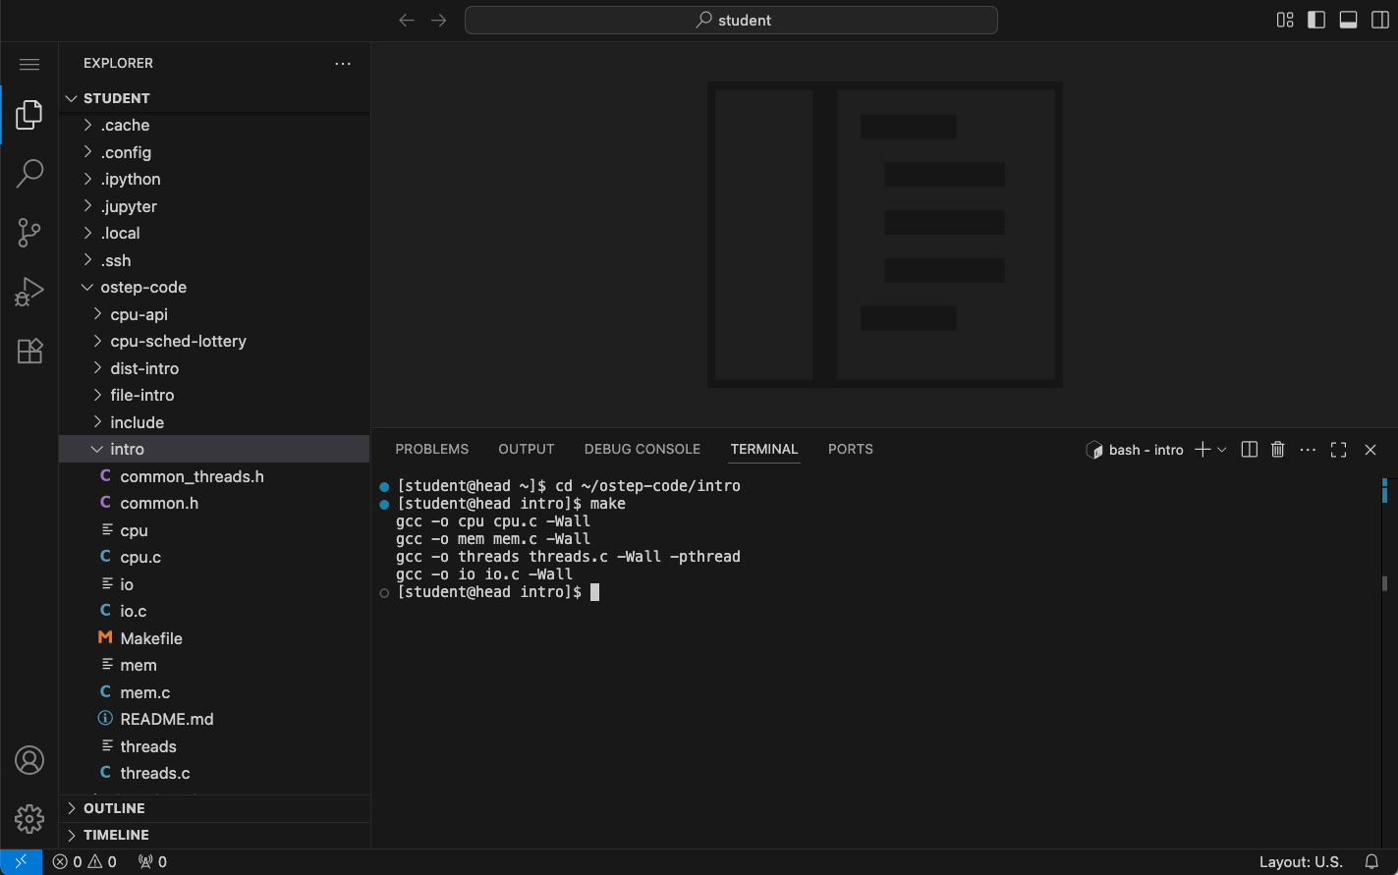Collapse the intro folder

(127, 449)
